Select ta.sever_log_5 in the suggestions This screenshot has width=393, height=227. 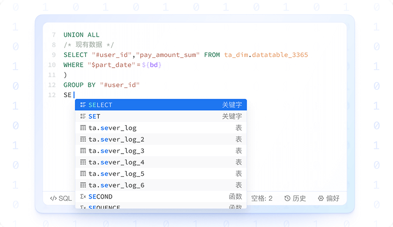point(116,174)
